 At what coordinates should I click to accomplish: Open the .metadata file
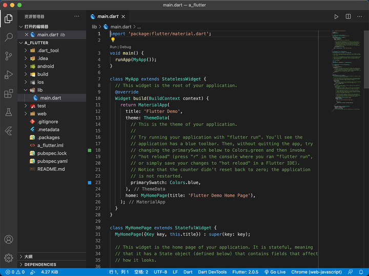[52, 129]
